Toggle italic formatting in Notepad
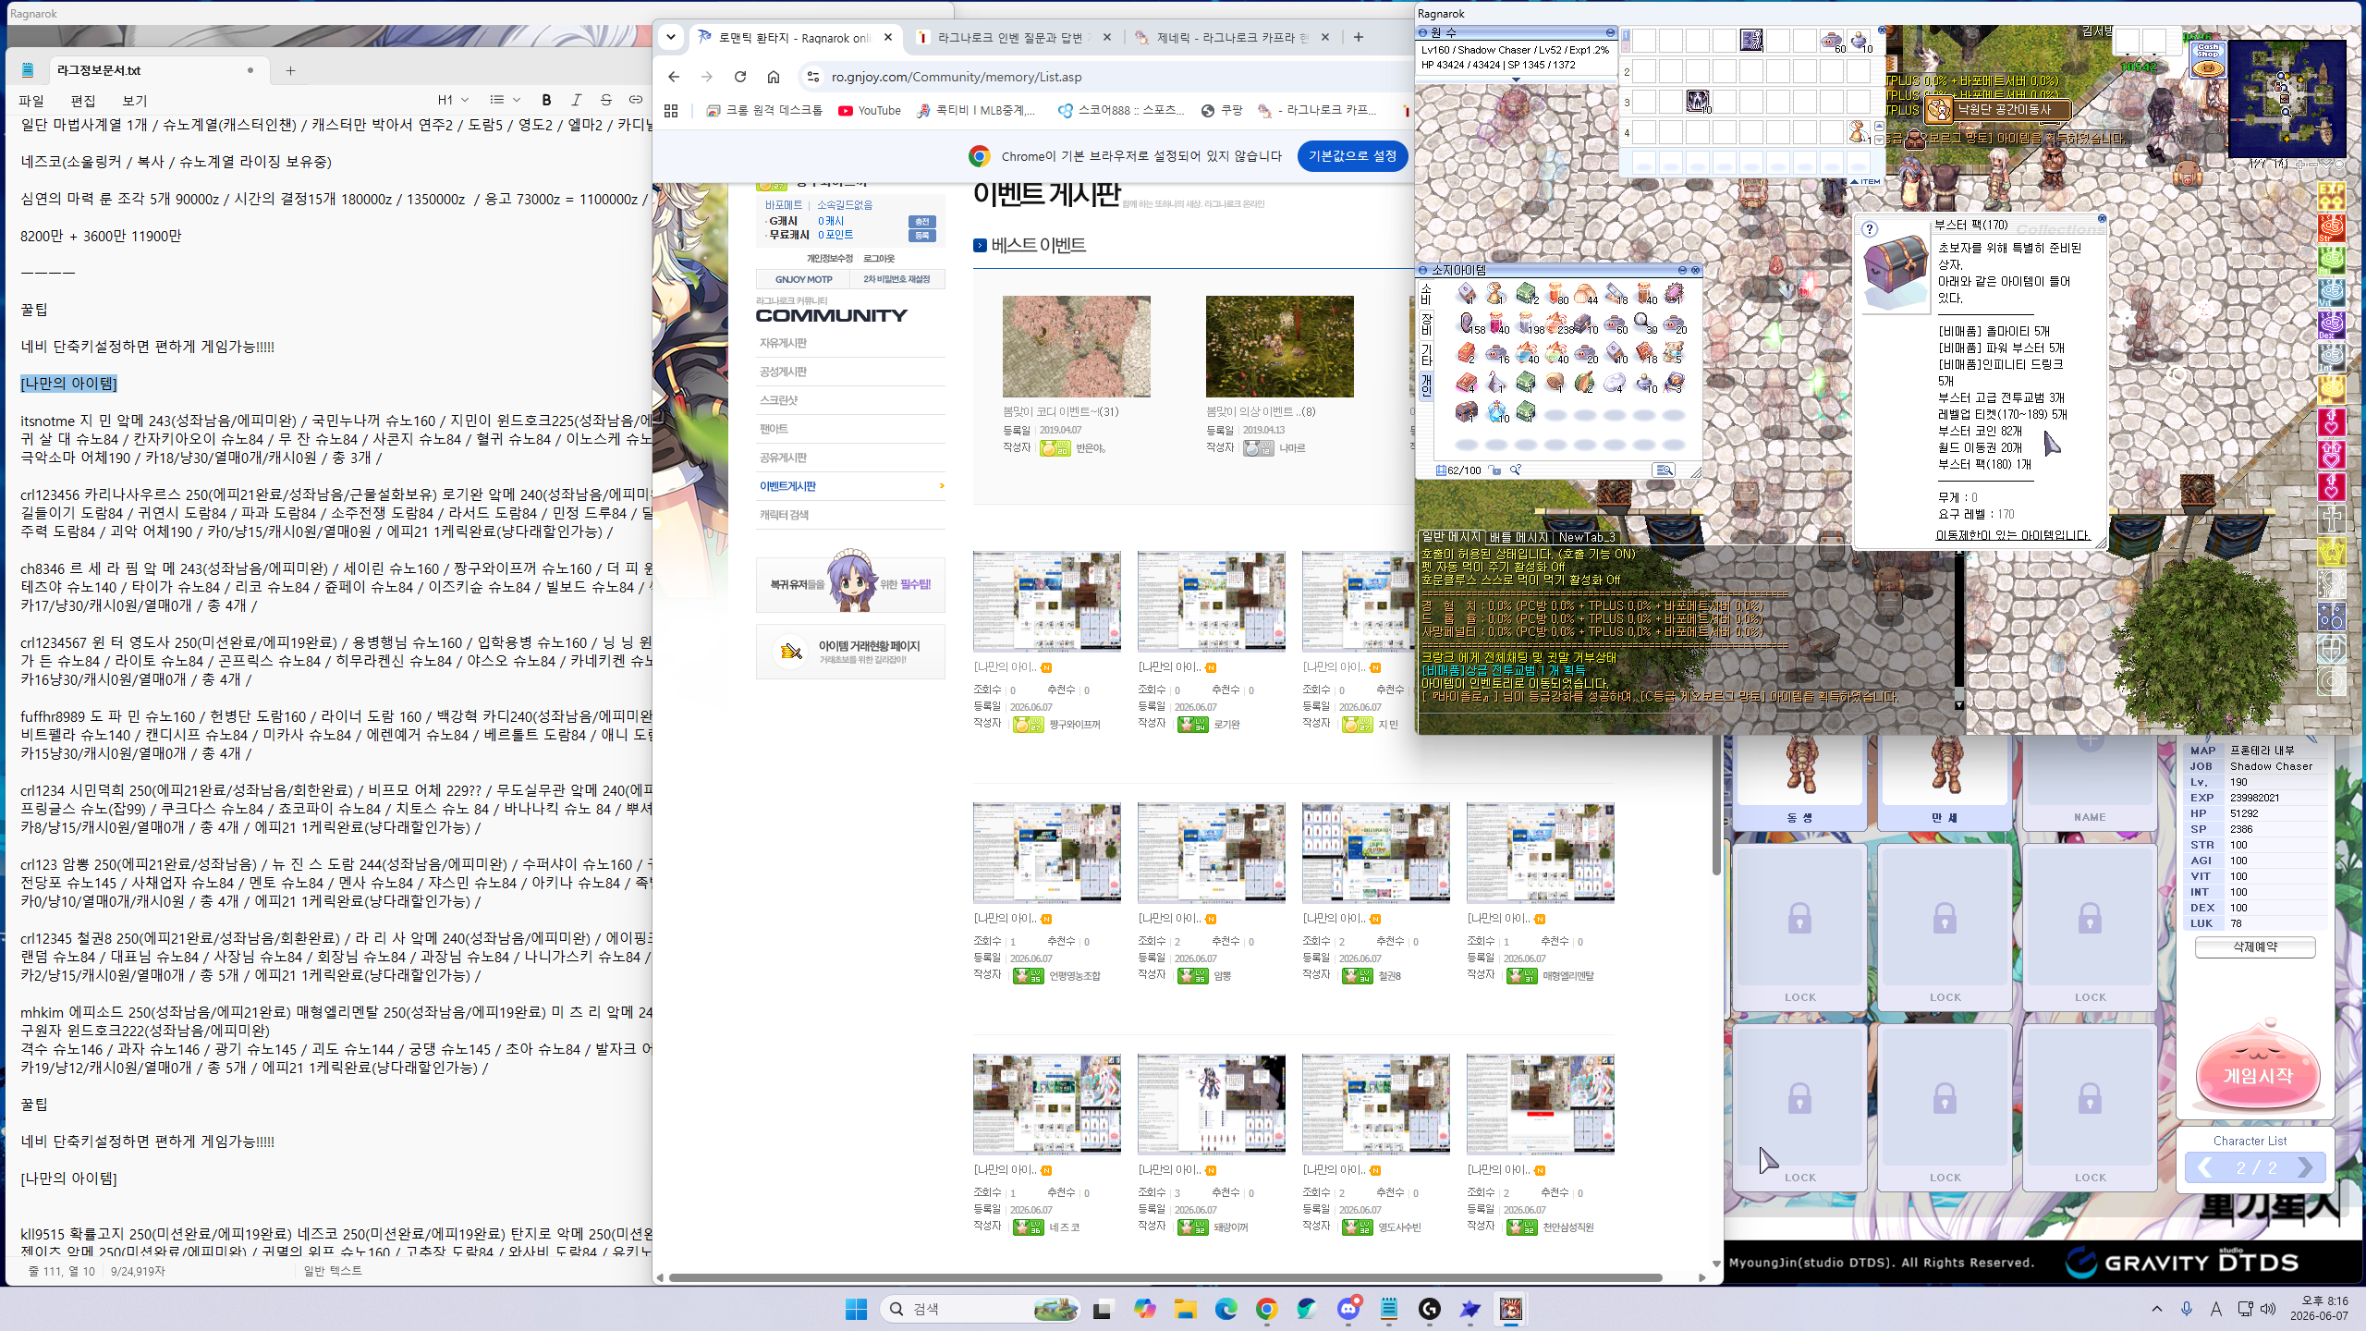This screenshot has width=2366, height=1331. (576, 100)
